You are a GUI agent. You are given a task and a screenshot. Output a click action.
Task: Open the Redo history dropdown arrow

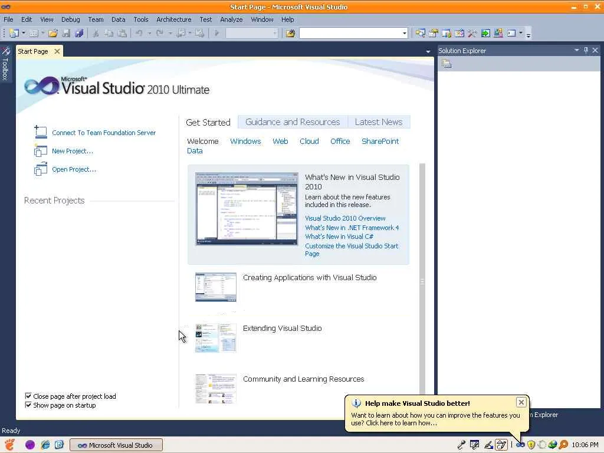[170, 34]
